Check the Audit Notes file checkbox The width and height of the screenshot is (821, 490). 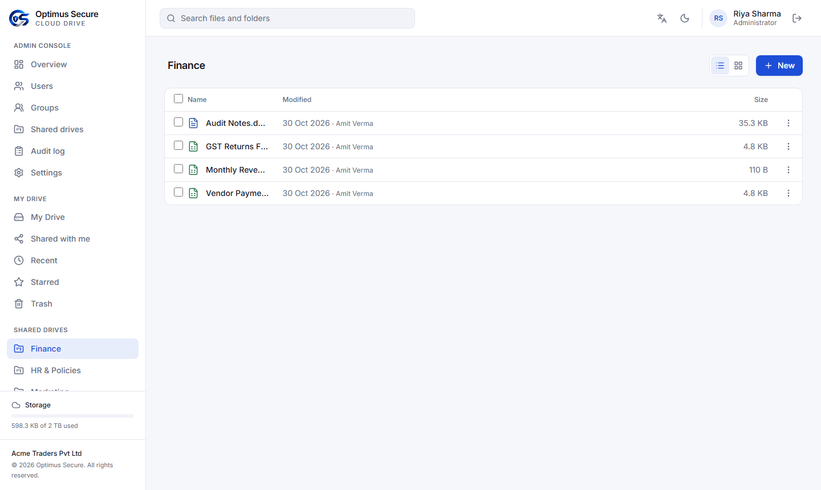(178, 122)
